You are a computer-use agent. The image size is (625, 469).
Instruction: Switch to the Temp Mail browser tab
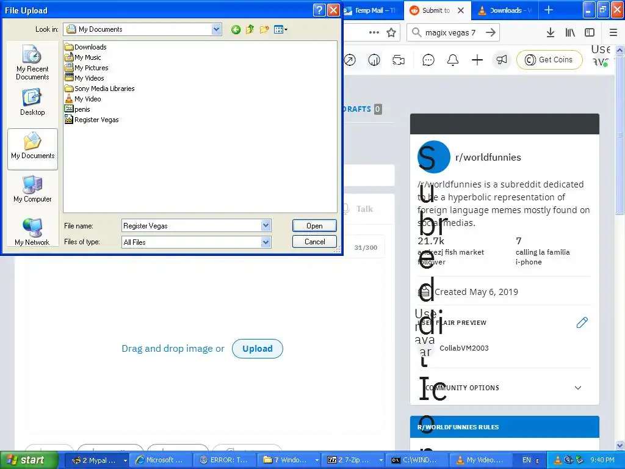point(373,10)
